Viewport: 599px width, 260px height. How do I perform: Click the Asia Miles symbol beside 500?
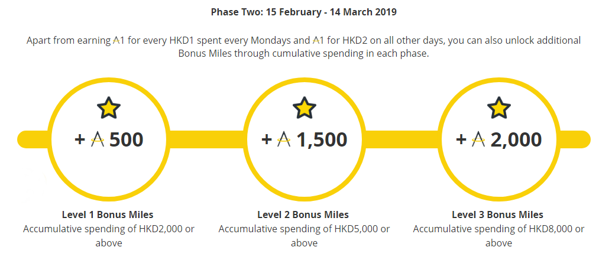(98, 139)
